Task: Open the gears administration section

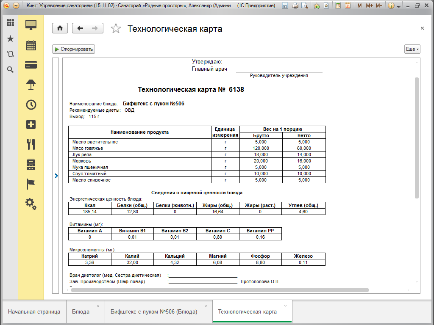Action: (31, 204)
